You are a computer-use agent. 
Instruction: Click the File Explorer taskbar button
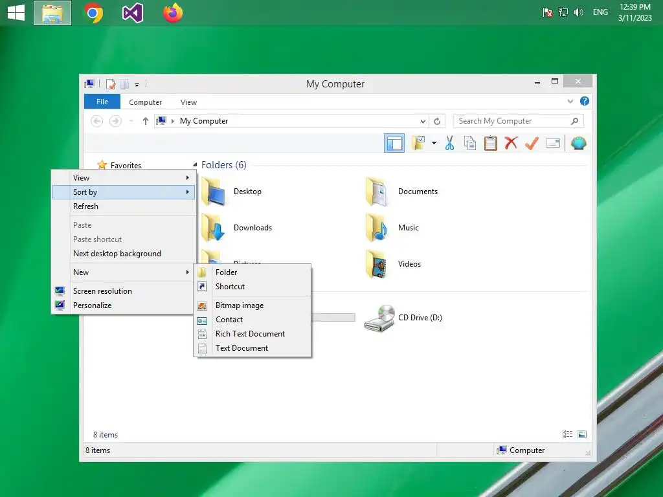(x=52, y=13)
